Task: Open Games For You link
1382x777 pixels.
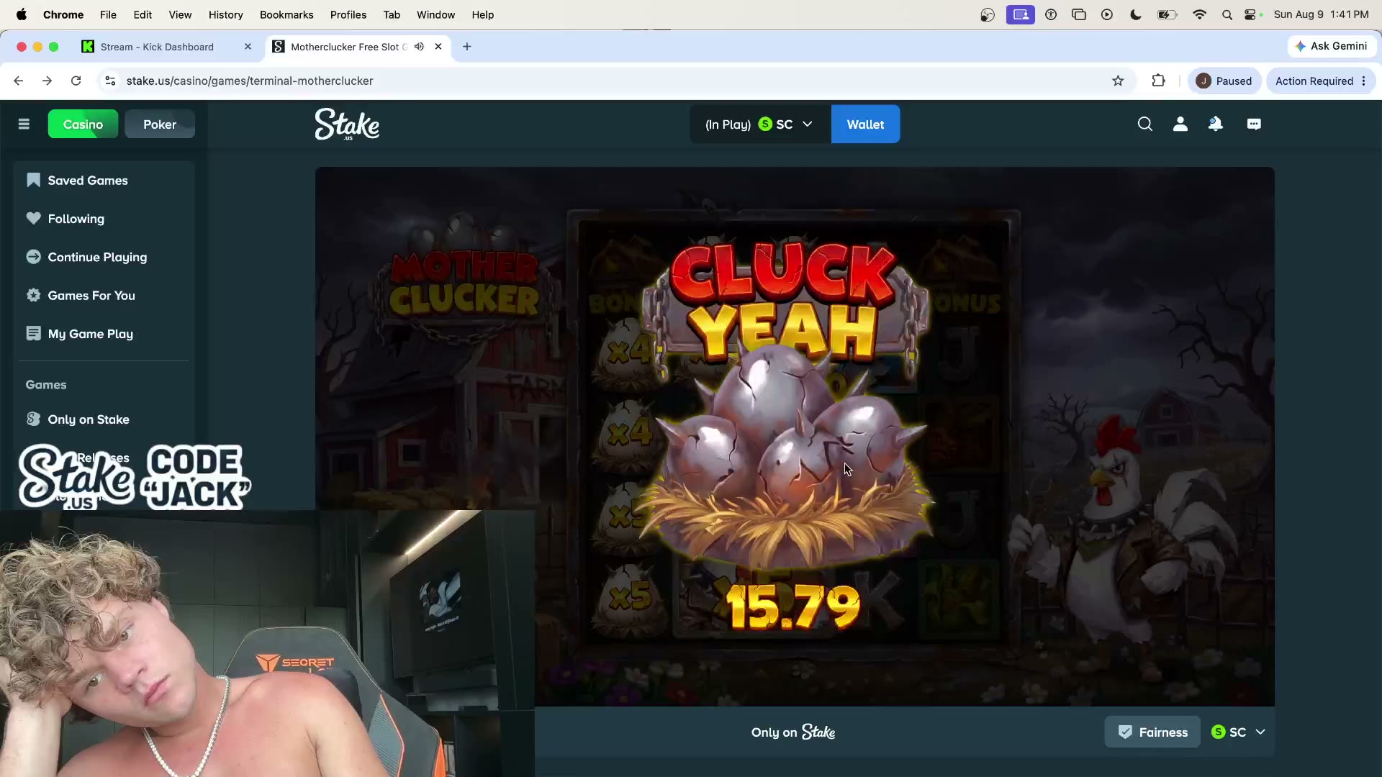Action: coord(91,295)
